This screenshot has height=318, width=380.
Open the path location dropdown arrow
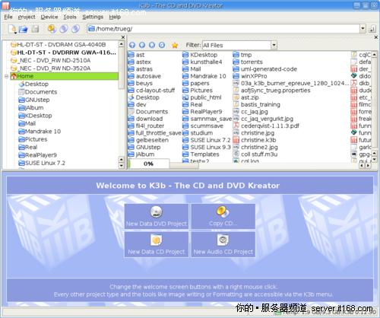[x=363, y=29]
